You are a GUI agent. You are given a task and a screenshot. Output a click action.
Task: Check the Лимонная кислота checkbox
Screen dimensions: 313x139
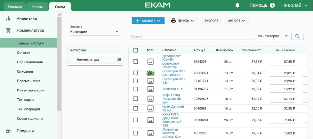pos(136,133)
